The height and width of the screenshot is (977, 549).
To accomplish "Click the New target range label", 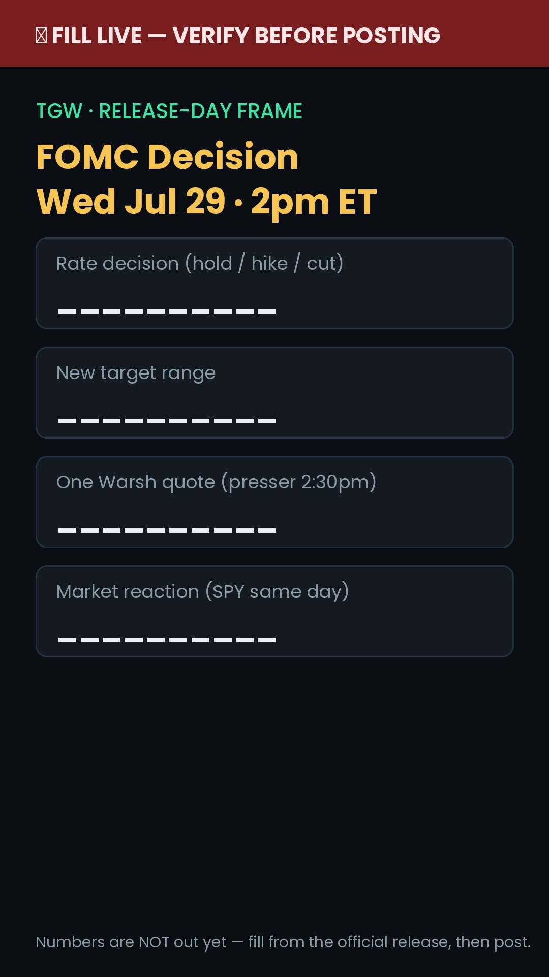I will [136, 373].
